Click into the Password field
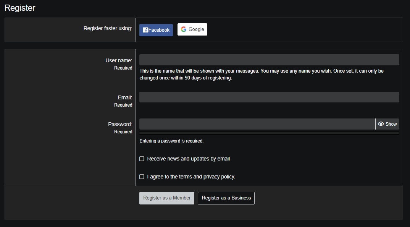Screen dimensions: 410x227 257,124
